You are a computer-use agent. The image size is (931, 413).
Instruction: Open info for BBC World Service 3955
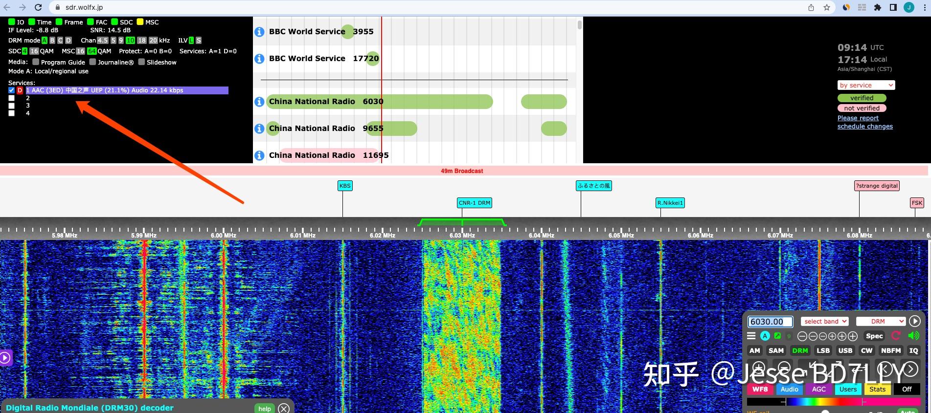(260, 32)
